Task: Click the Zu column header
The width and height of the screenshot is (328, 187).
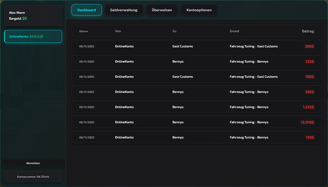Action: pyautogui.click(x=174, y=31)
